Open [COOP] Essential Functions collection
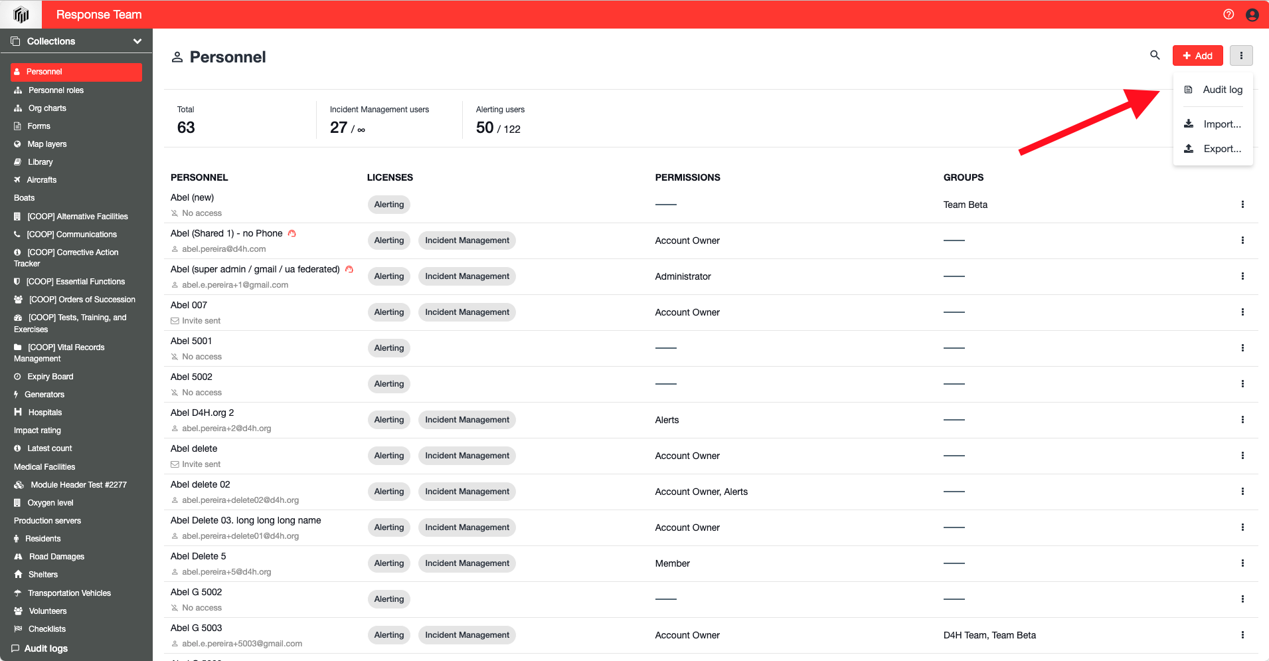The width and height of the screenshot is (1269, 661). coord(76,282)
